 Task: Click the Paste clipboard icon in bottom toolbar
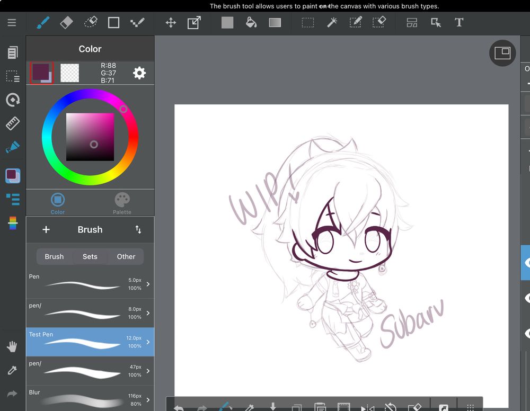click(x=320, y=407)
